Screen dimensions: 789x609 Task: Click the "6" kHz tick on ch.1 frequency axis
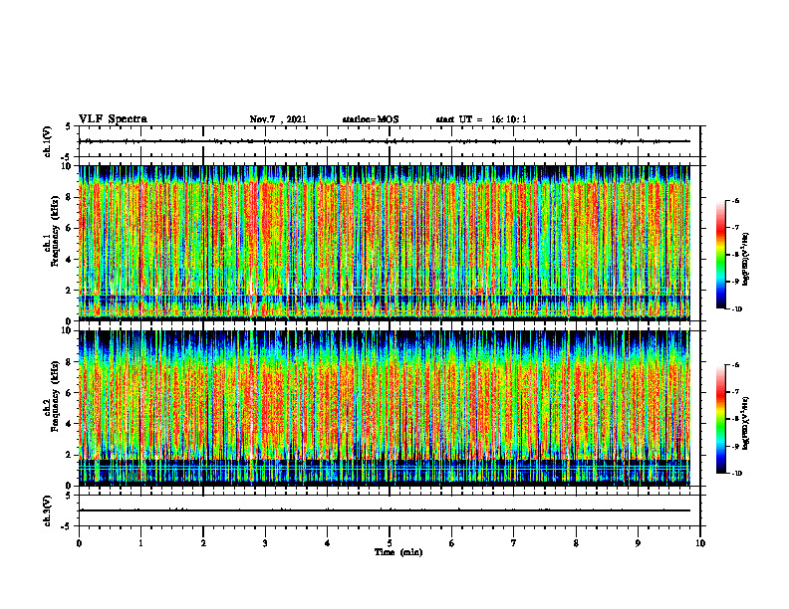[70, 229]
